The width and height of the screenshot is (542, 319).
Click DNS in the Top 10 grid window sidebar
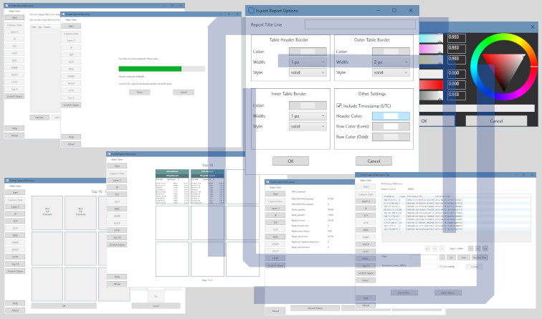click(x=117, y=209)
